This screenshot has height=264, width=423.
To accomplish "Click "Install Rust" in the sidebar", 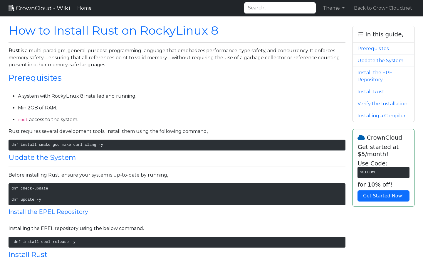I will coord(371,92).
